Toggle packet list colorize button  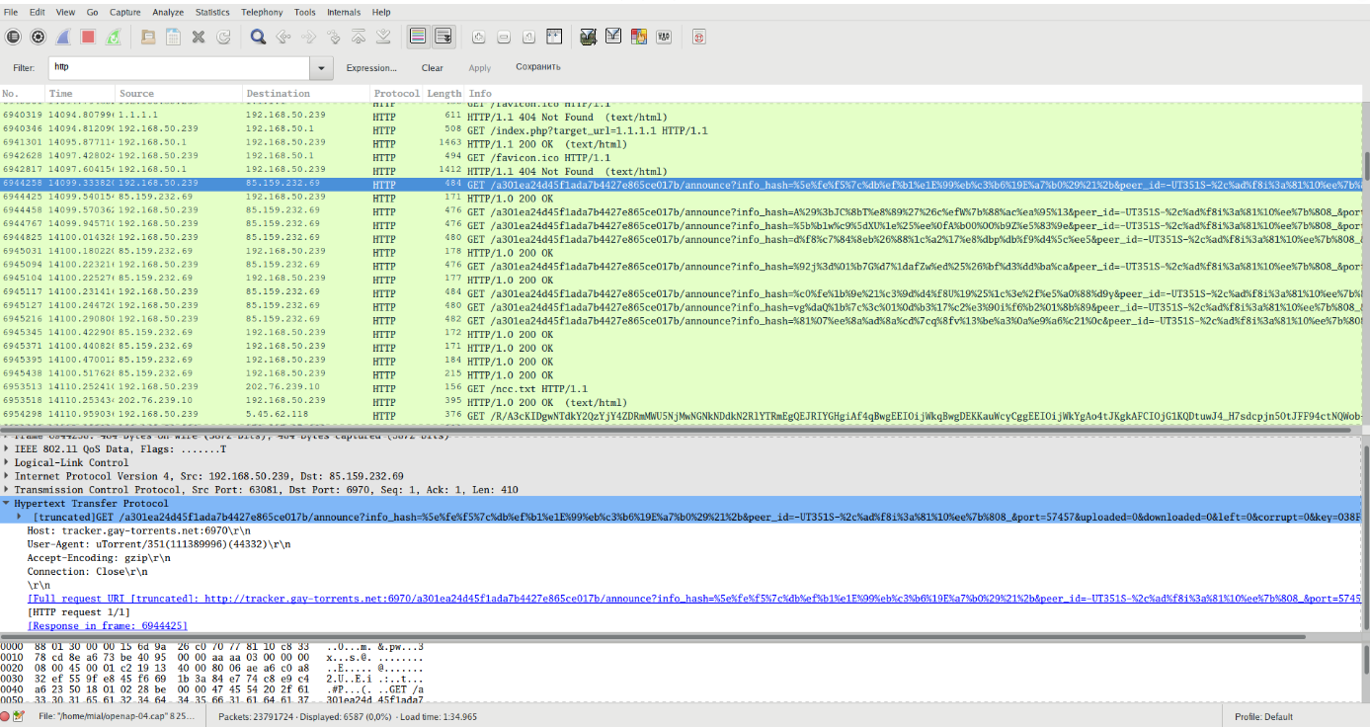click(x=418, y=37)
